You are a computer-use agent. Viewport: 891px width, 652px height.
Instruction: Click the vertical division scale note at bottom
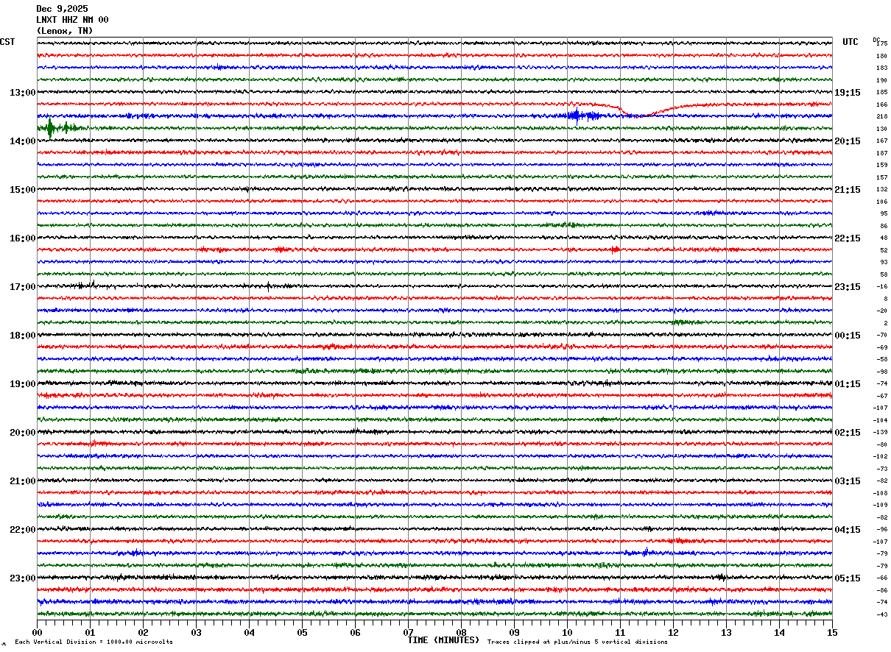click(94, 642)
